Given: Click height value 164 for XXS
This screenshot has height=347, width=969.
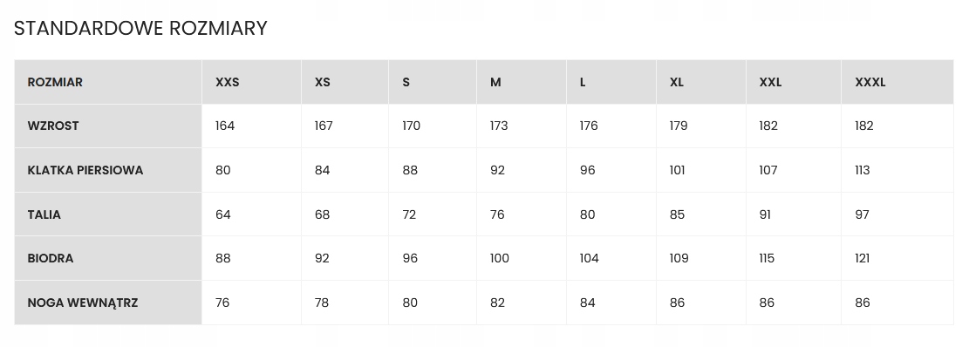Looking at the screenshot, I should [225, 126].
